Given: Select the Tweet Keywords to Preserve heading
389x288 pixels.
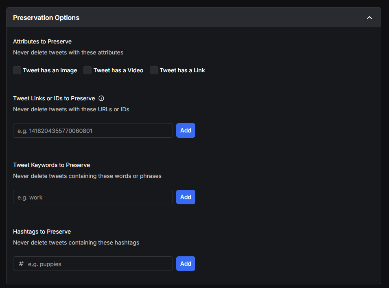Looking at the screenshot, I should [x=51, y=165].
